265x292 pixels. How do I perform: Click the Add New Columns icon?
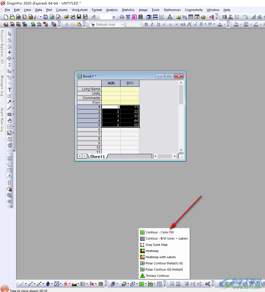pyautogui.click(x=211, y=17)
